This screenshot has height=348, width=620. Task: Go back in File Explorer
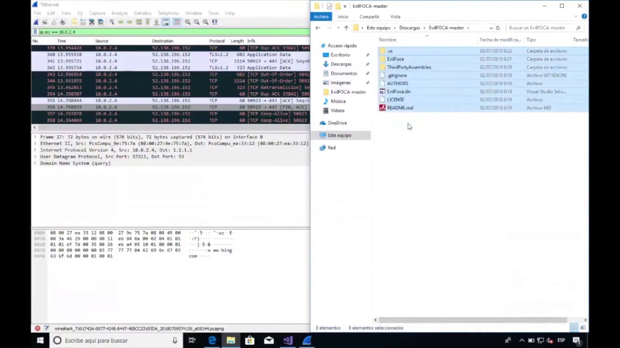pyautogui.click(x=318, y=28)
